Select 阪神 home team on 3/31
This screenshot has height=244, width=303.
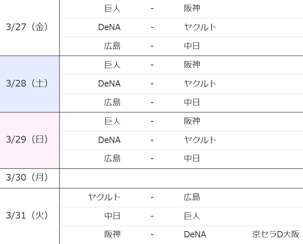pyautogui.click(x=112, y=234)
